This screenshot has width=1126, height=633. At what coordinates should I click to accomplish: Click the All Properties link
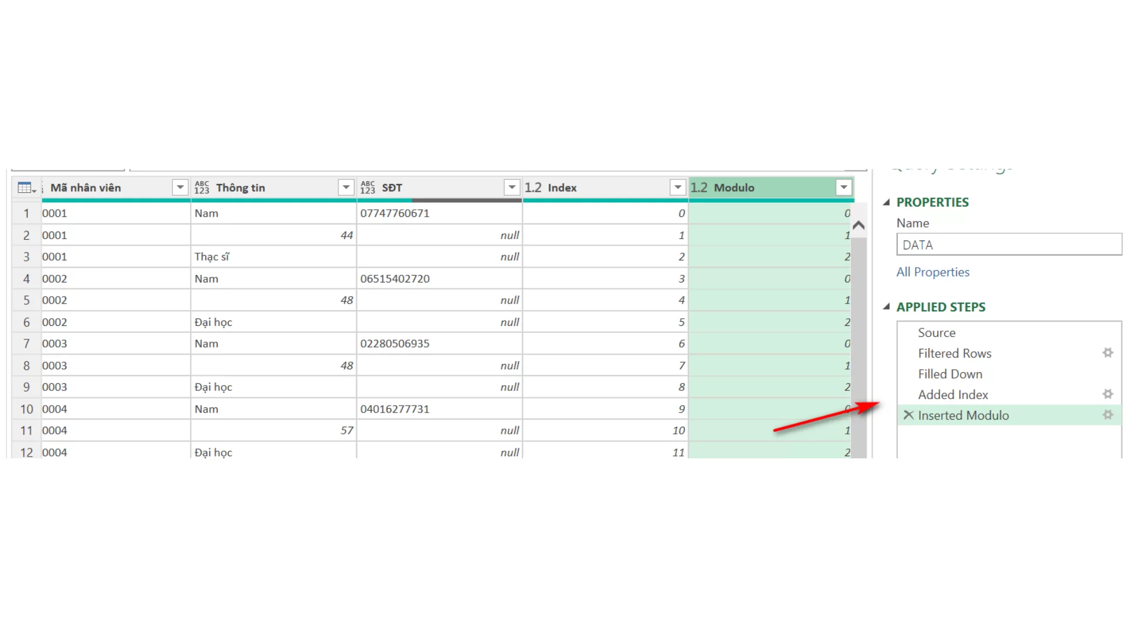point(932,272)
